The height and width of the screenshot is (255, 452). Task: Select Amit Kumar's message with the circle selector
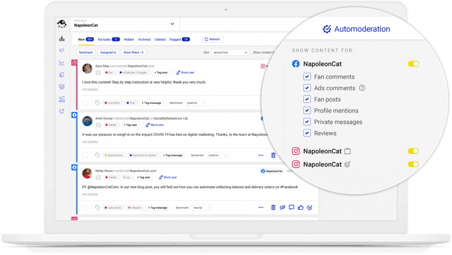[x=85, y=155]
